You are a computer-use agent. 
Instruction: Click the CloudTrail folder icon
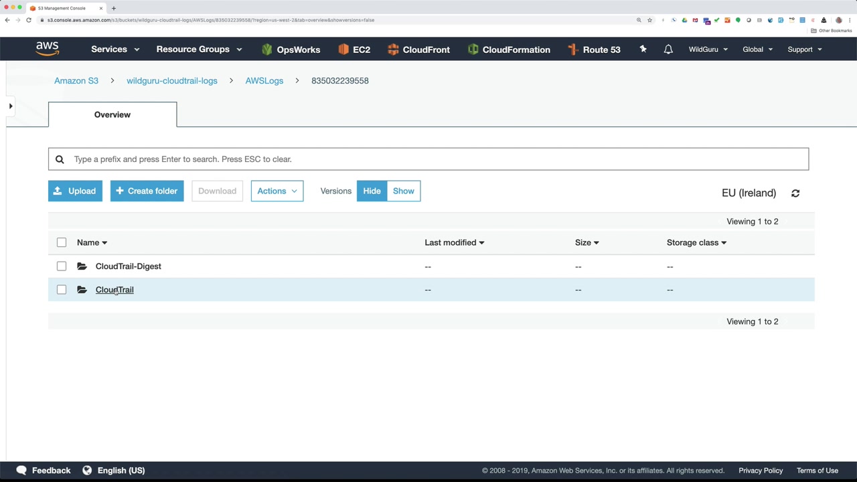pyautogui.click(x=82, y=290)
